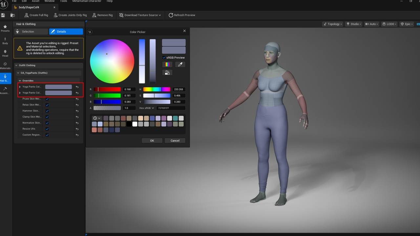Reset the Custom Region... override arrow
The image size is (420, 236).
[x=77, y=135]
